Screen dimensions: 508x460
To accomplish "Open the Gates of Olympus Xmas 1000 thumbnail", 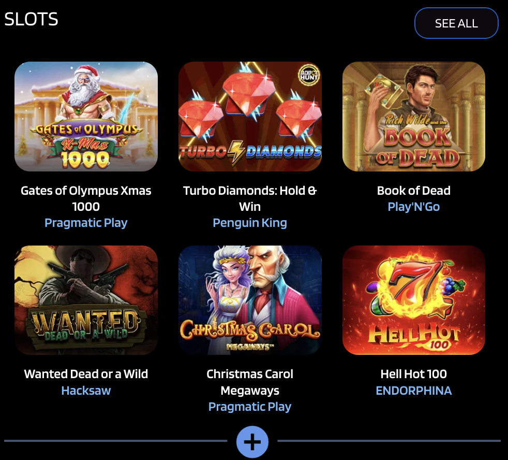I will (x=86, y=116).
